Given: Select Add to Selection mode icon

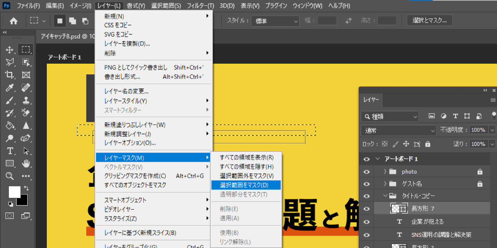Looking at the screenshot, I should [x=72, y=21].
